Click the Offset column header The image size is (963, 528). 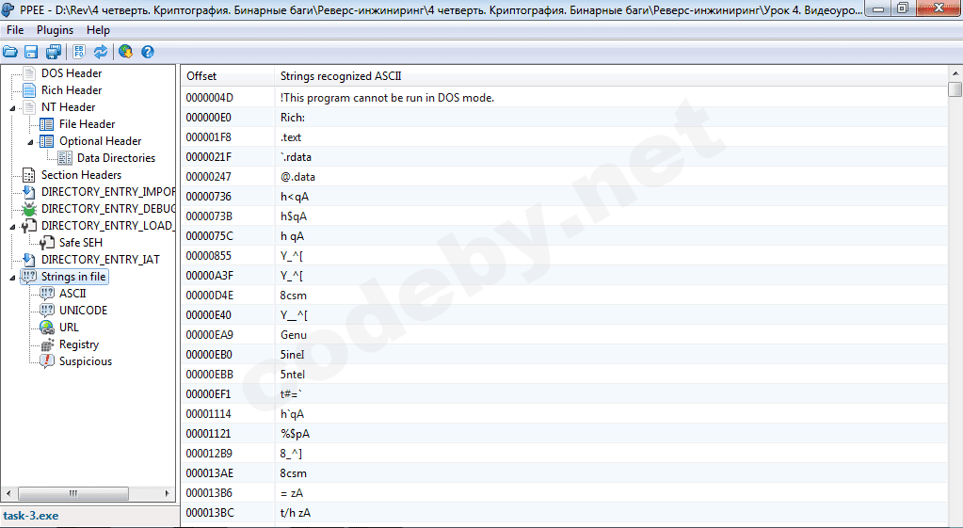click(x=228, y=76)
